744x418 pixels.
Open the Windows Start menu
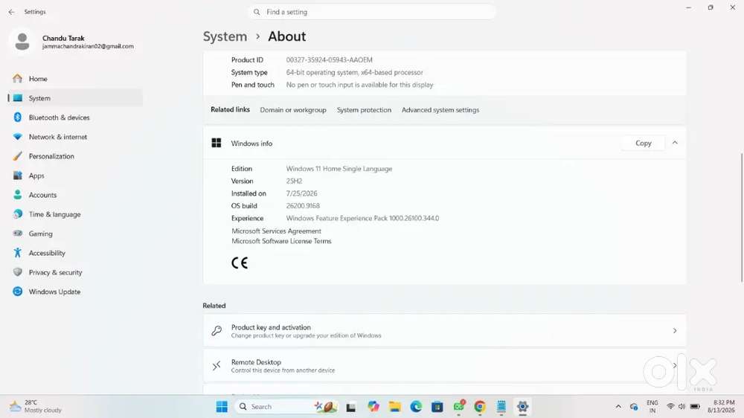(222, 407)
